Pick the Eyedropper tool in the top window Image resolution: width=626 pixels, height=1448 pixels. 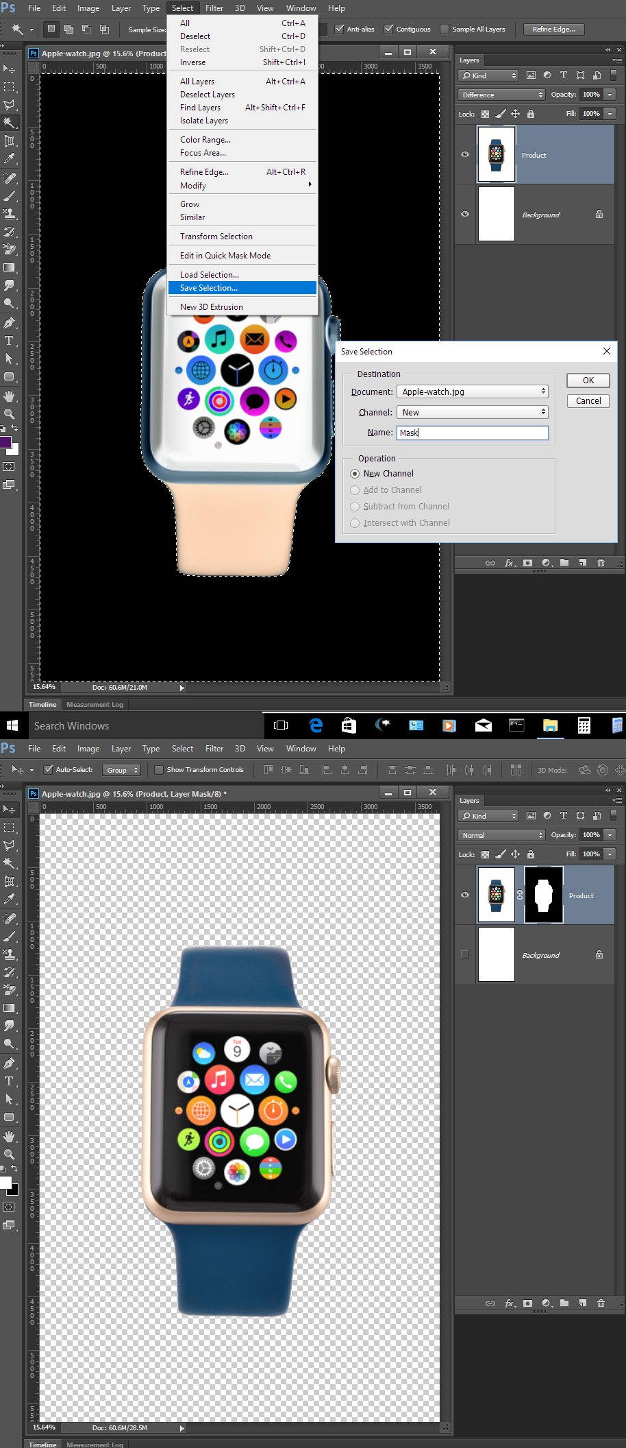9,158
